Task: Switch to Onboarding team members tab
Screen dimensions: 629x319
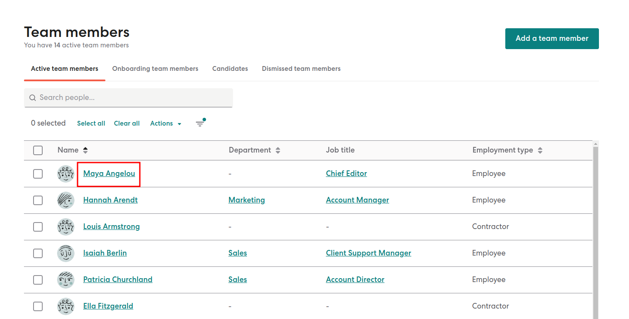Action: click(x=155, y=69)
